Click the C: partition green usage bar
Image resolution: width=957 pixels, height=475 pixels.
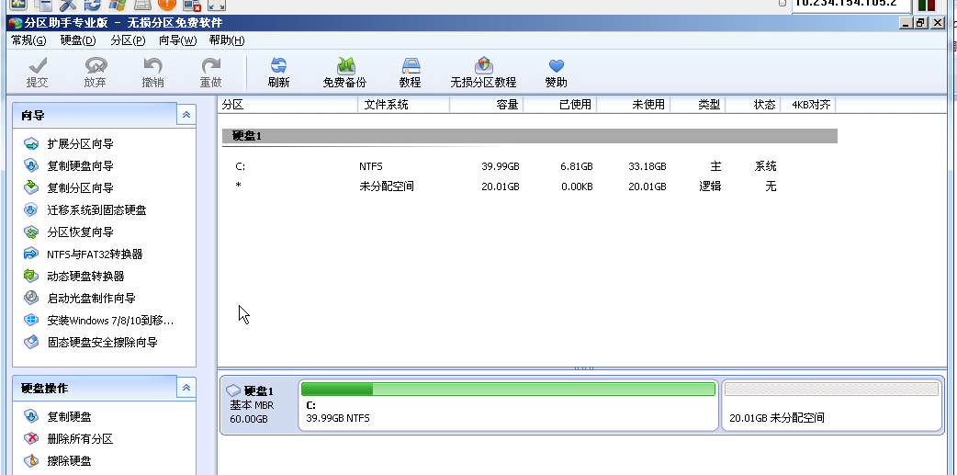point(508,390)
